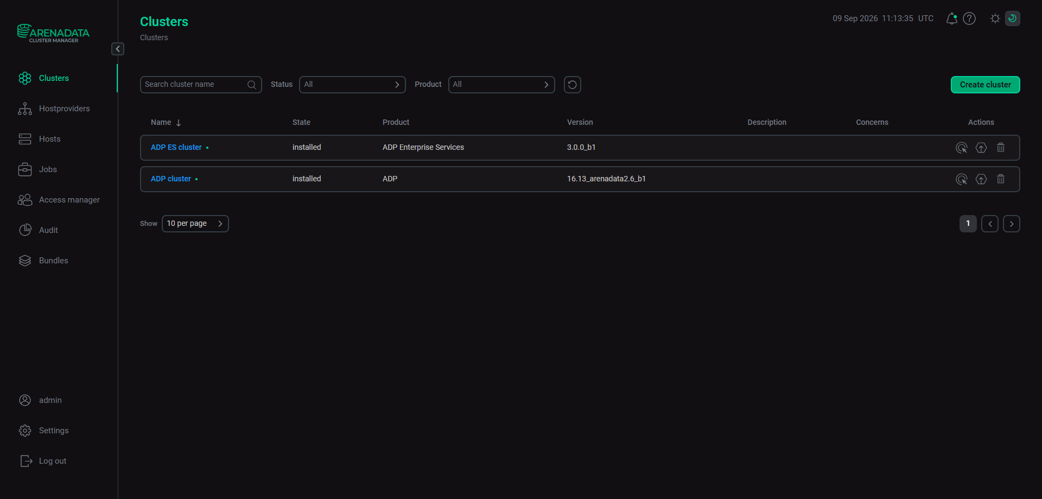Collapse the sidebar with arrow button
This screenshot has width=1042, height=499.
(118, 49)
